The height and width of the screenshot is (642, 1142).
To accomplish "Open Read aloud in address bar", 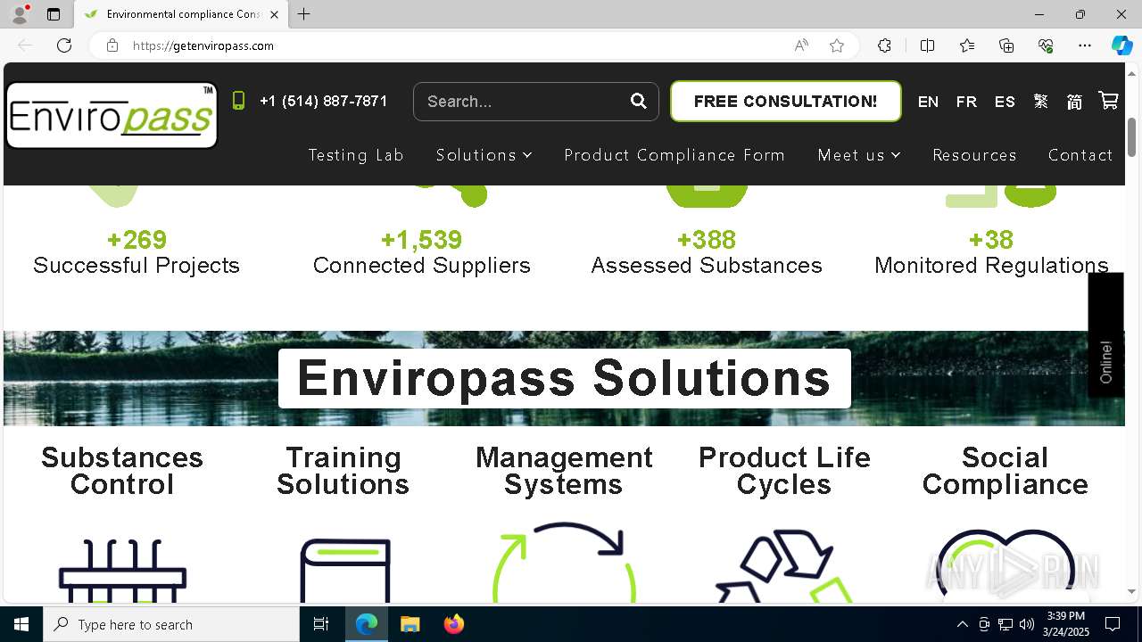I will 801,45.
